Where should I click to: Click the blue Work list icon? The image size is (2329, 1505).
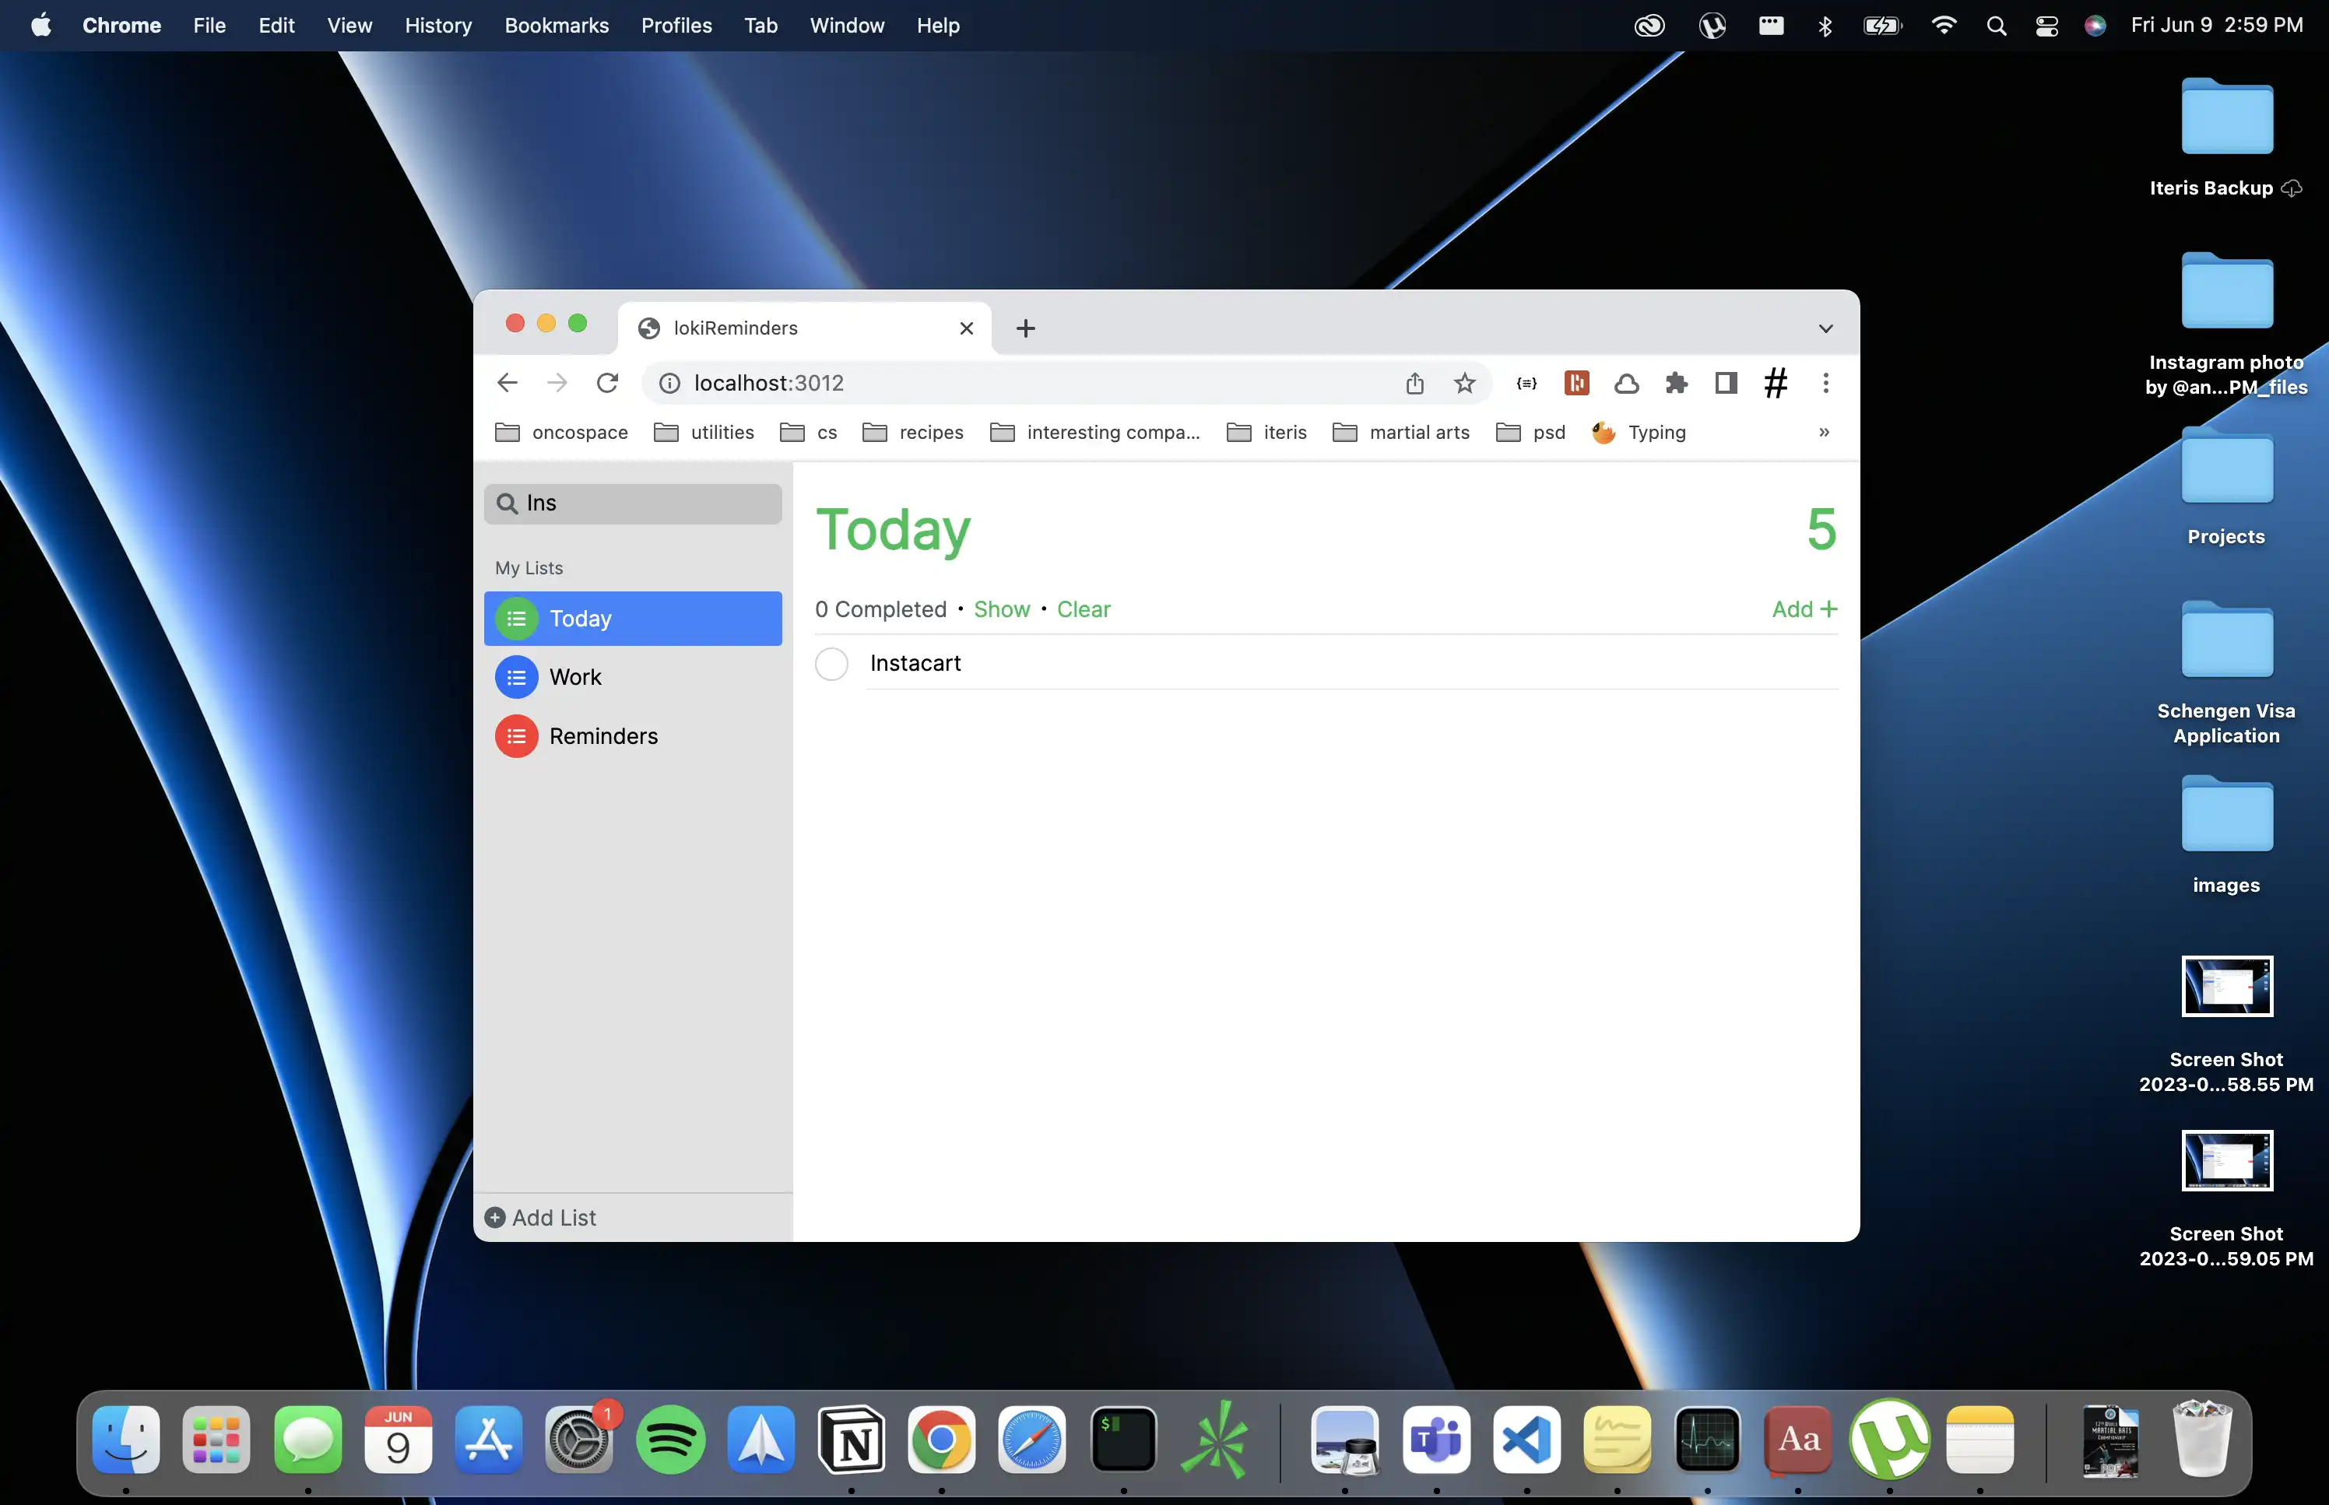click(516, 677)
